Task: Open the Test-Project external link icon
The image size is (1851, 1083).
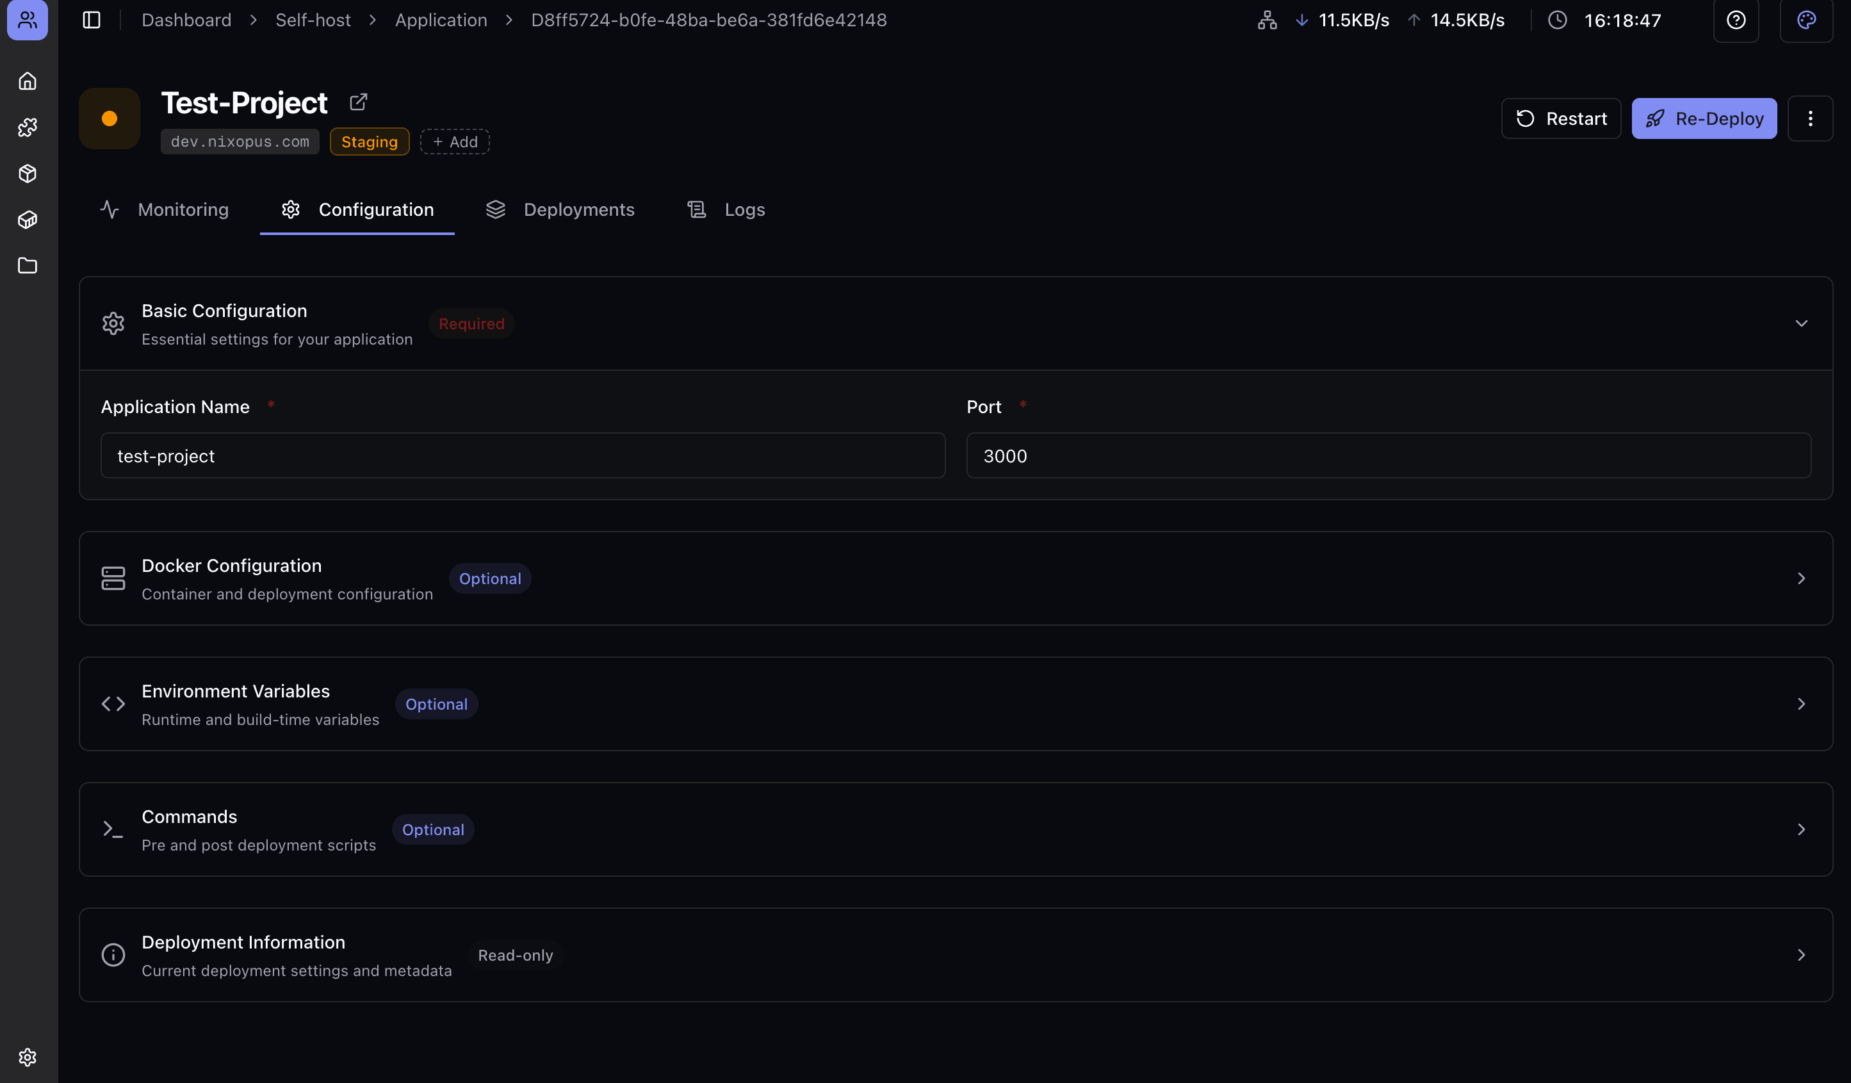Action: click(x=358, y=101)
